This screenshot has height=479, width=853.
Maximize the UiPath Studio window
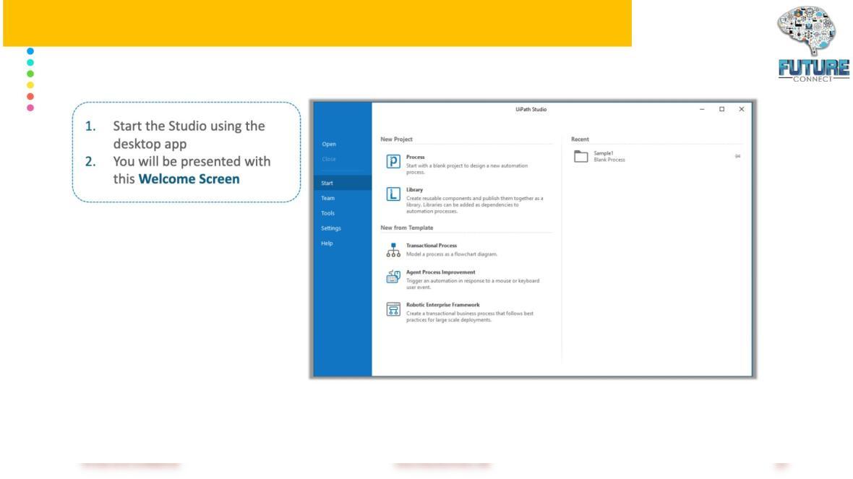tap(722, 109)
